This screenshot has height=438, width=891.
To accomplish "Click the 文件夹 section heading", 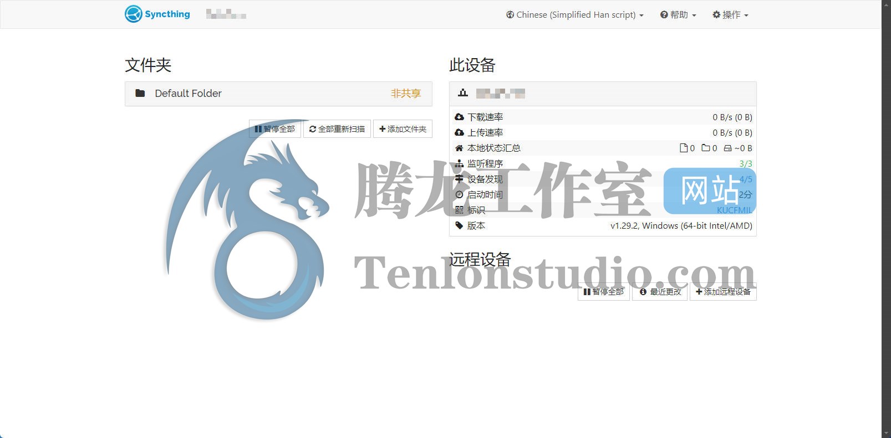I will tap(148, 65).
